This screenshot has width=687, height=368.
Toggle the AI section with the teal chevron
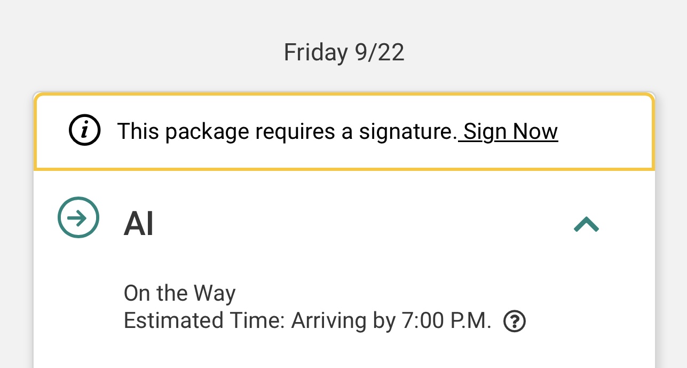(586, 224)
